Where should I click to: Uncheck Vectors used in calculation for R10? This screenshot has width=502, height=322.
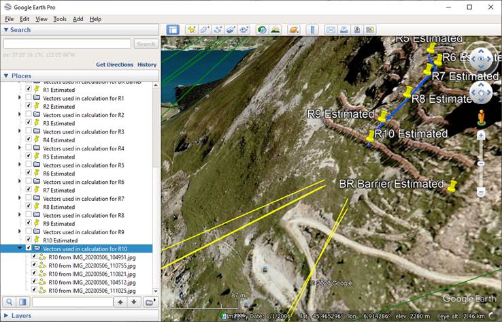tap(29, 248)
